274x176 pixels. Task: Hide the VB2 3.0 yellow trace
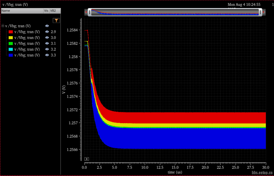click(x=47, y=38)
